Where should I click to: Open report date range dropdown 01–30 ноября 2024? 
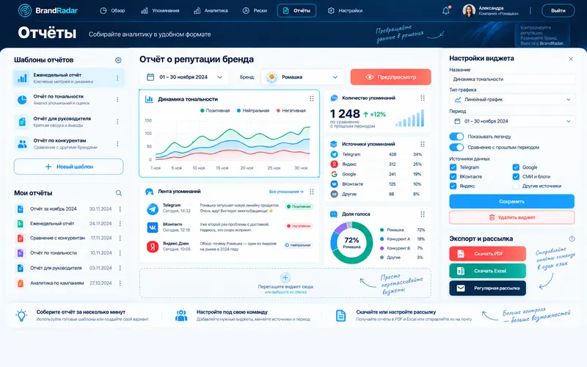185,77
